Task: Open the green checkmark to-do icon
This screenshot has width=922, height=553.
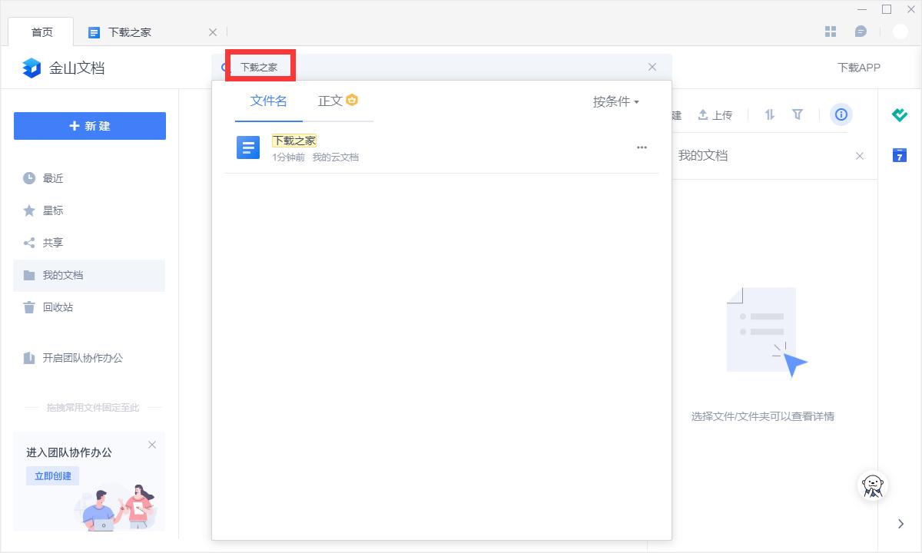Action: tap(900, 114)
